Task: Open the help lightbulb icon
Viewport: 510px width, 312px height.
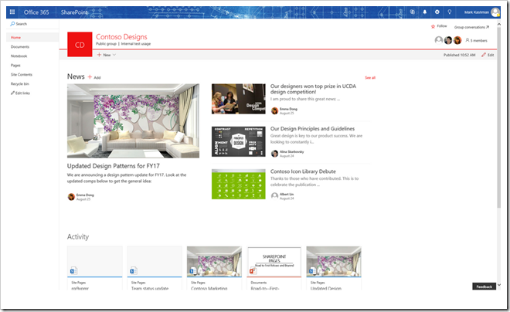Action: click(x=450, y=12)
